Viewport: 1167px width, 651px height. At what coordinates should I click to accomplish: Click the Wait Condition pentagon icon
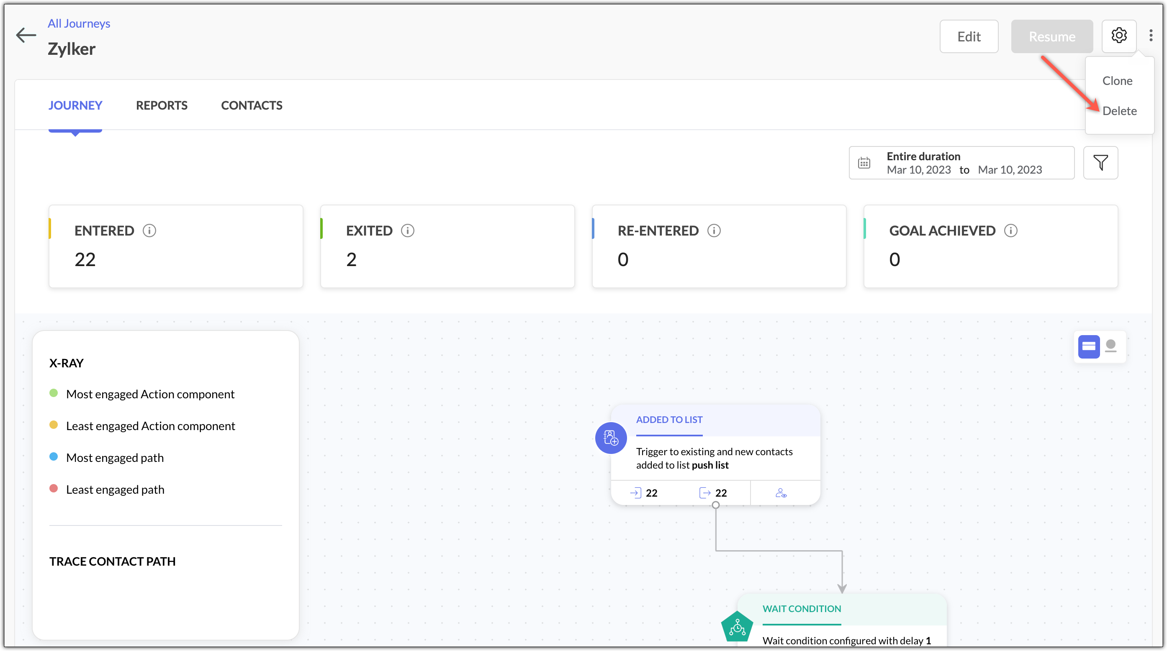coord(737,628)
